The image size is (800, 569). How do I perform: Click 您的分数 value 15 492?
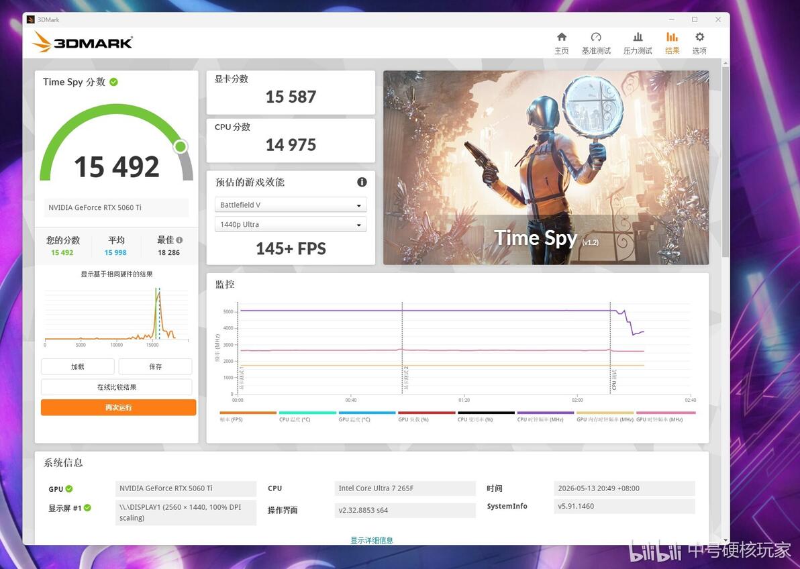(x=62, y=252)
